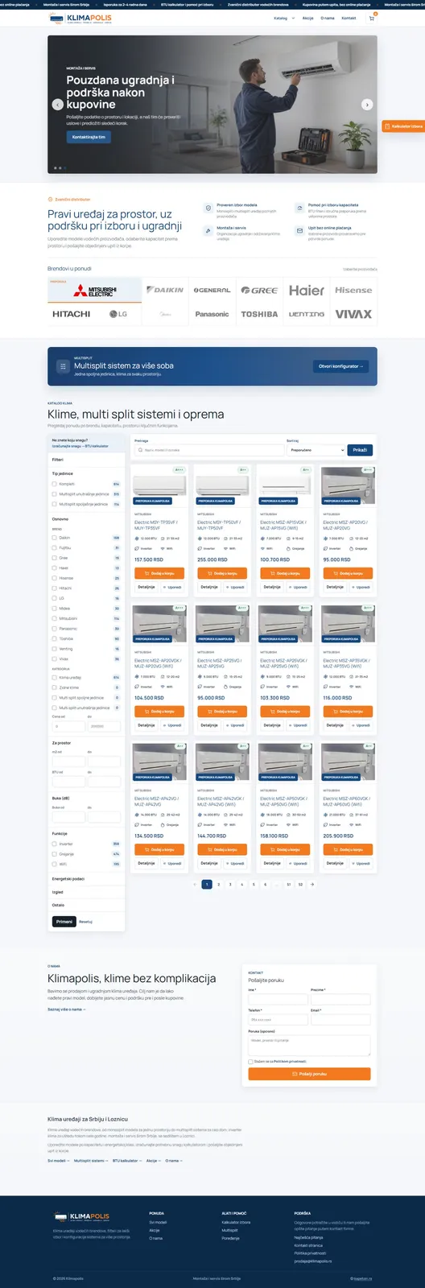Screen dimensions: 425x1288
Task: Check the Kompleti filter
Action: pyautogui.click(x=55, y=485)
